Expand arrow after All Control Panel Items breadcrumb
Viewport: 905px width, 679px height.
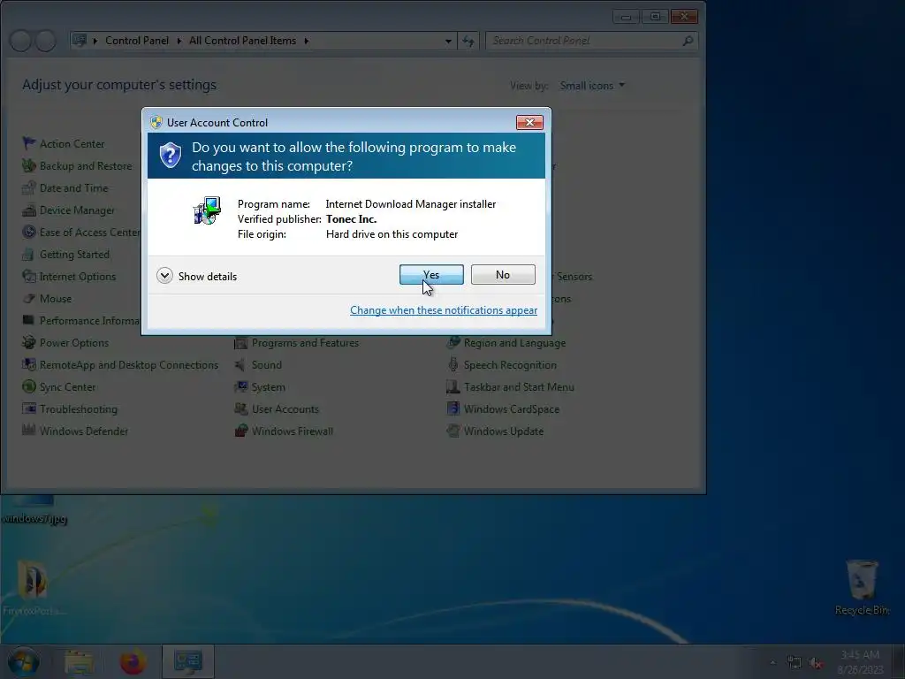click(306, 41)
